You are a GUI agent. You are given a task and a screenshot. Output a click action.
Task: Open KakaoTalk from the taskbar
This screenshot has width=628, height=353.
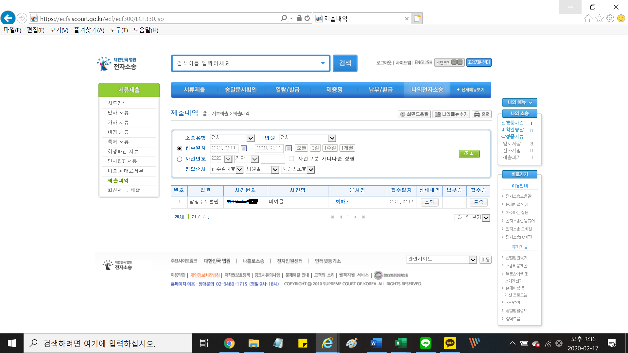(450, 343)
